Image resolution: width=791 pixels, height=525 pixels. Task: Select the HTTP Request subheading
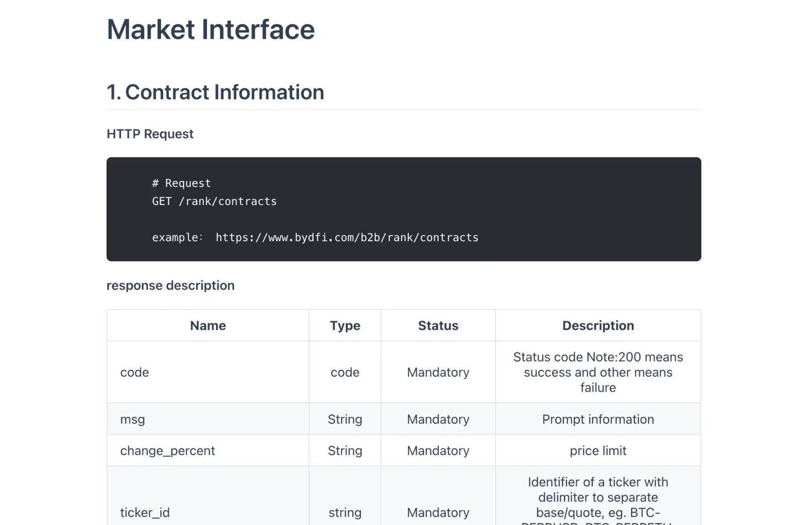[x=150, y=134]
